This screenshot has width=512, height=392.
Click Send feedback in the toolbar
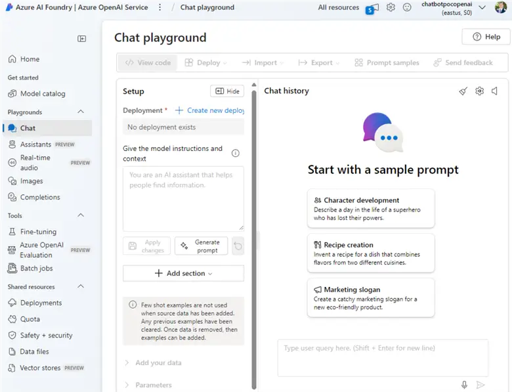(463, 63)
